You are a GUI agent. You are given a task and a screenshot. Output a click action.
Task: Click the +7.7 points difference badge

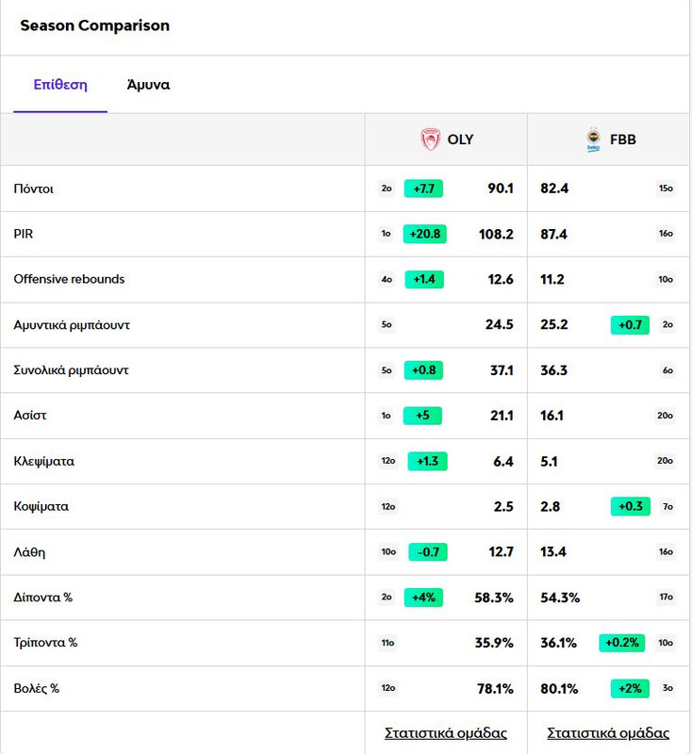pyautogui.click(x=423, y=188)
